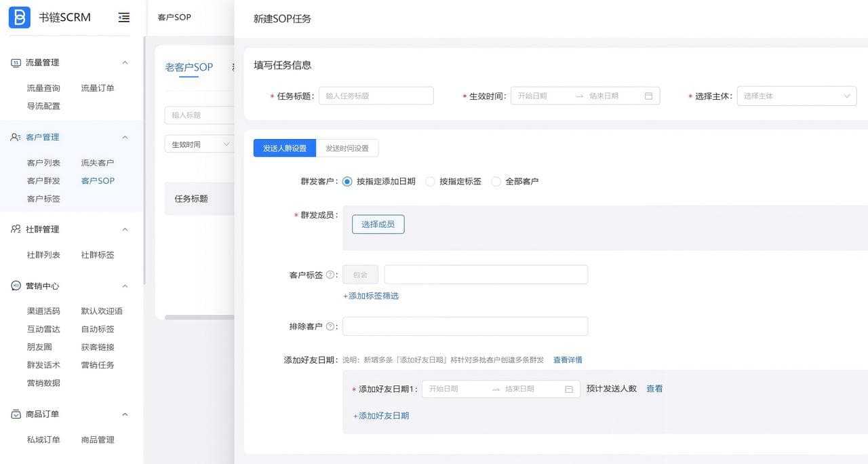868x464 pixels.
Task: Click the 书链SCRM logo icon
Action: 18,17
